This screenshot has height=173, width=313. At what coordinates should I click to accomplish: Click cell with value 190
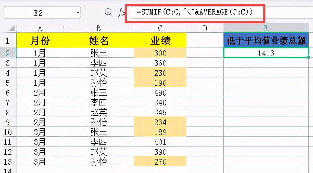(160, 83)
